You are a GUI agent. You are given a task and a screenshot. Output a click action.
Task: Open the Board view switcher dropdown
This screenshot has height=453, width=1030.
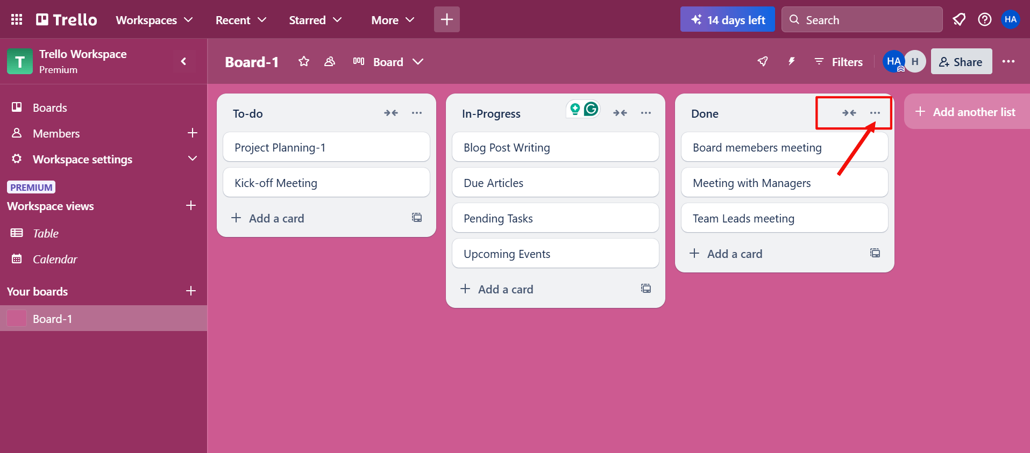point(388,62)
